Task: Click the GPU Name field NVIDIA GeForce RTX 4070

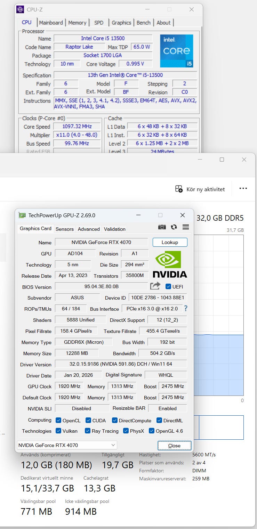Action: point(101,242)
